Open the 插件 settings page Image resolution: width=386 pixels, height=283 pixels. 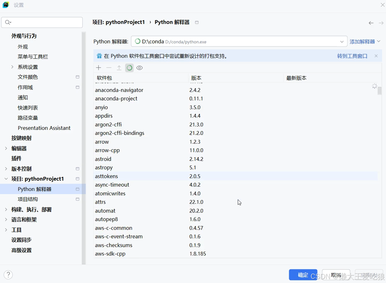point(17,158)
